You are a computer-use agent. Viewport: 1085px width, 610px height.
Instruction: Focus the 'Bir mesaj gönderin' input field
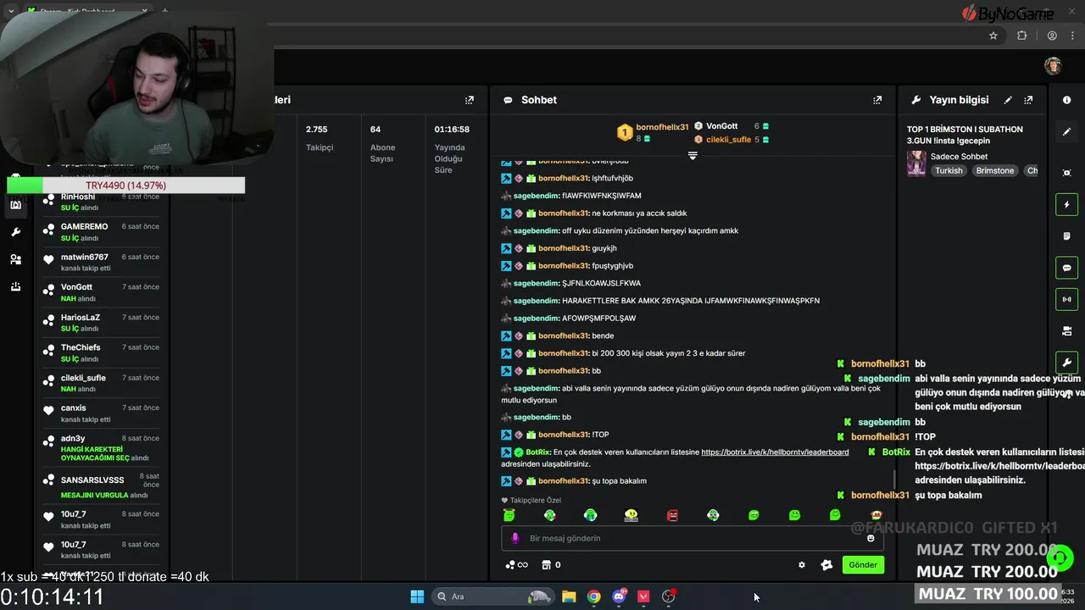click(x=691, y=538)
